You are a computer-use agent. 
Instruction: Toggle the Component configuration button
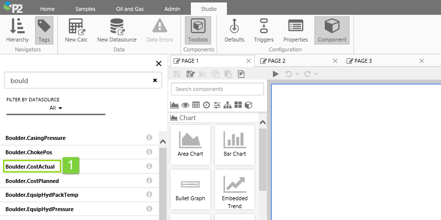click(x=332, y=30)
